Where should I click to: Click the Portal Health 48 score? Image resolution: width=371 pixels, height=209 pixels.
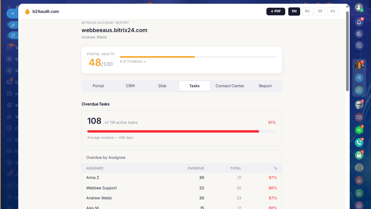[x=95, y=62]
